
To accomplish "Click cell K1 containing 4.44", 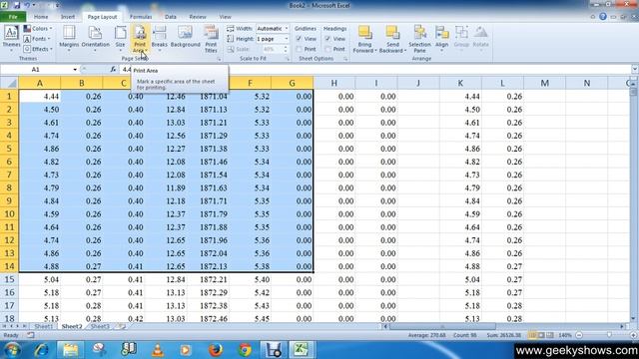I will [x=460, y=97].
